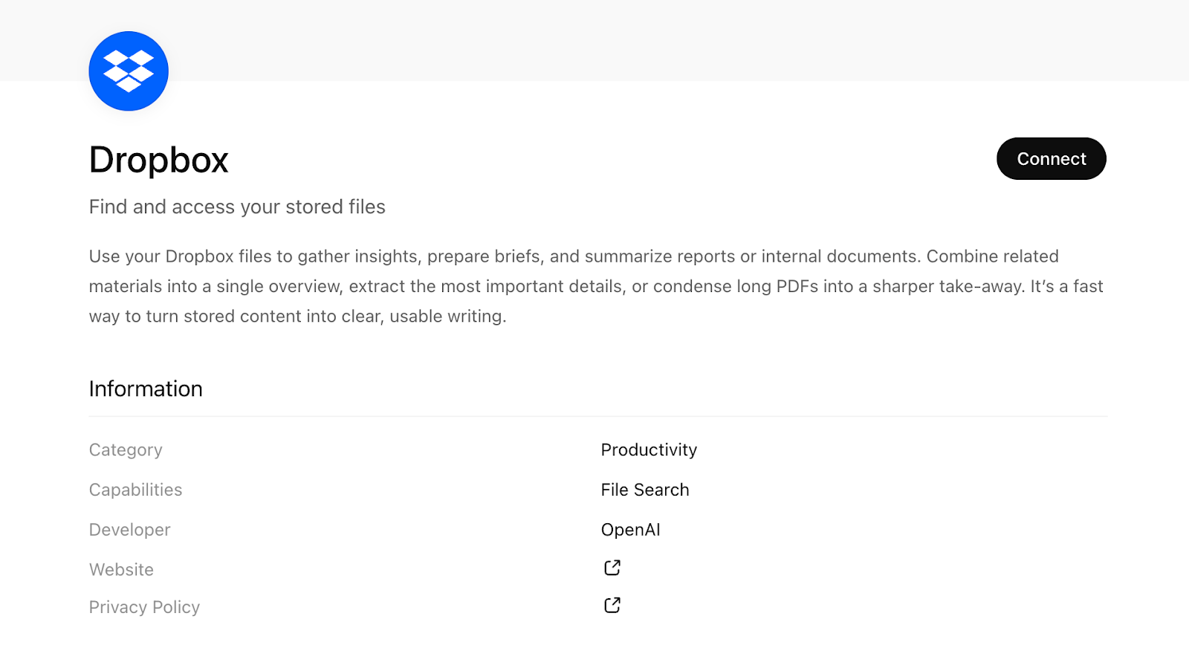The height and width of the screenshot is (648, 1189).
Task: Click the Privacy Policy row label
Action: 143,606
